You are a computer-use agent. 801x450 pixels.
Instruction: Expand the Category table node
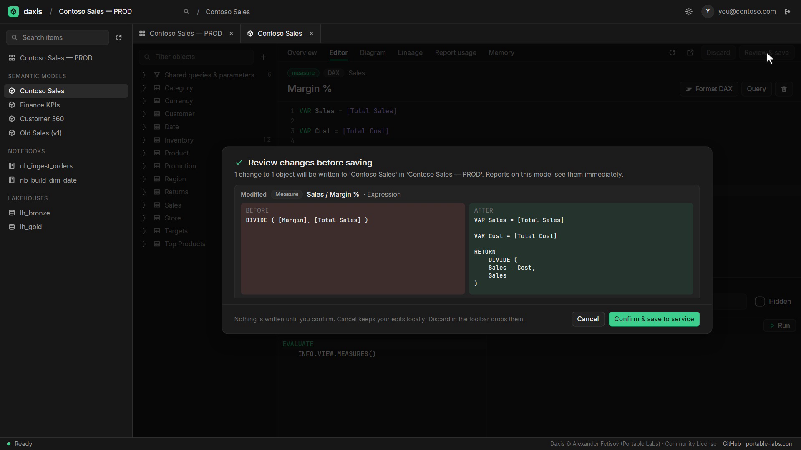[144, 88]
